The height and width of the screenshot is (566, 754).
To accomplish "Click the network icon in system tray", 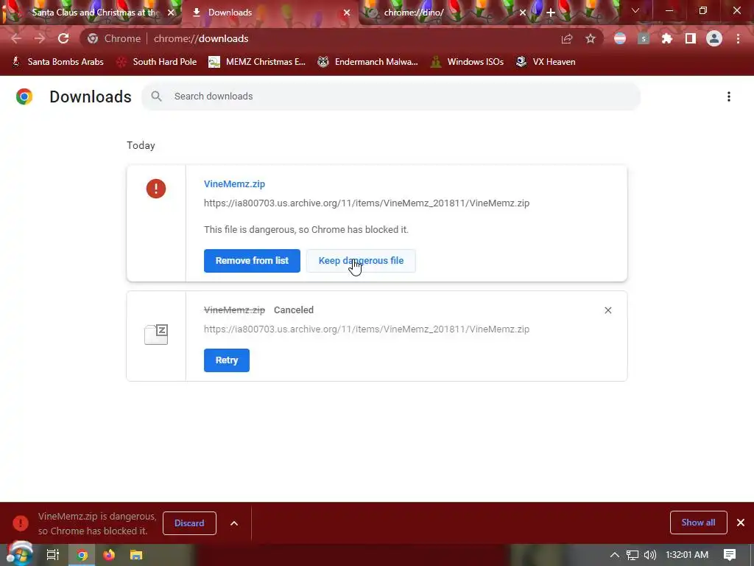I will (x=633, y=555).
